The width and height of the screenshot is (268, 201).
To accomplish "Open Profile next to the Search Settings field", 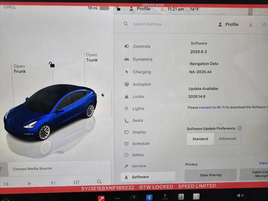I will point(228,24).
